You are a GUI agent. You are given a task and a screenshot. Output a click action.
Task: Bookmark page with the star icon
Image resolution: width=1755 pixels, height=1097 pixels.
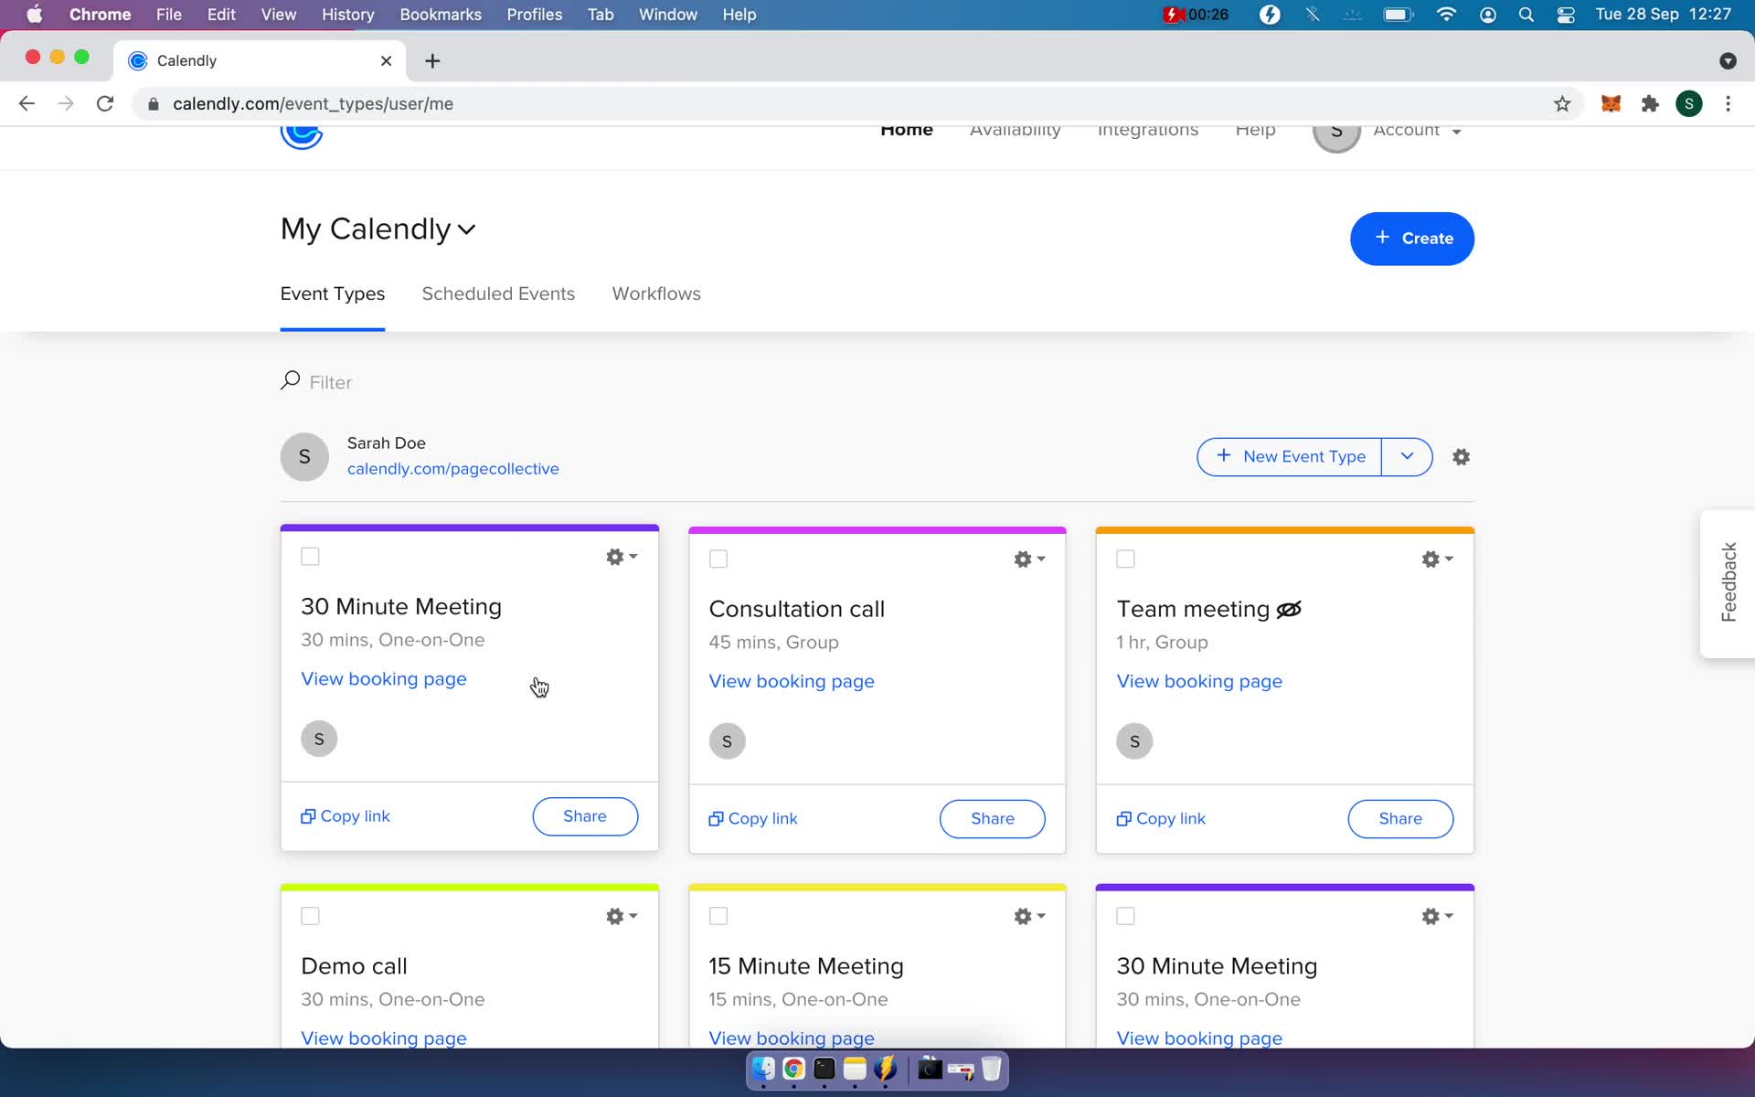(1562, 103)
